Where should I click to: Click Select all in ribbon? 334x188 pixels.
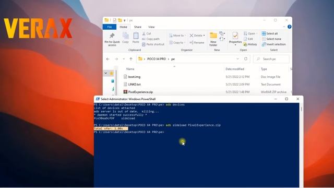click(270, 33)
